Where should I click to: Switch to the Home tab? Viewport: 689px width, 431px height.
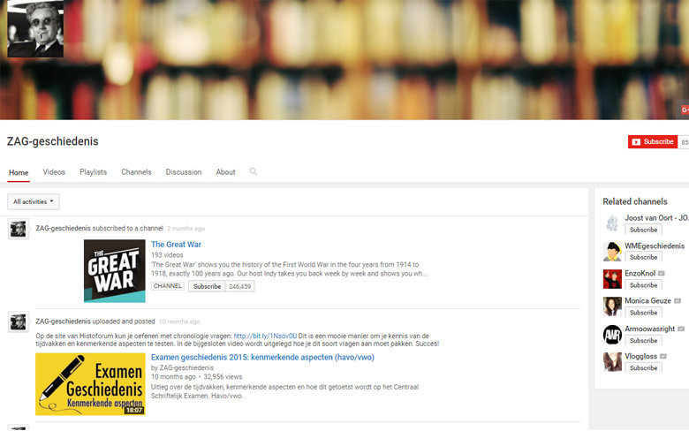(x=19, y=172)
